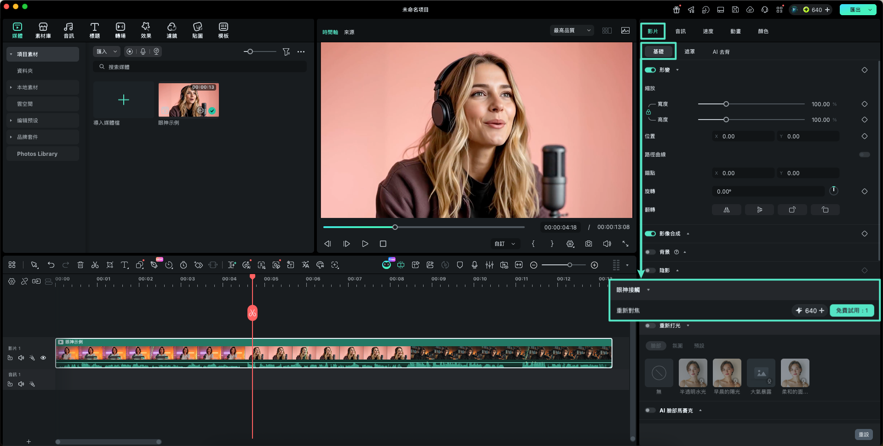
Task: Select the crop tool in timeline toolbar
Action: coord(110,265)
